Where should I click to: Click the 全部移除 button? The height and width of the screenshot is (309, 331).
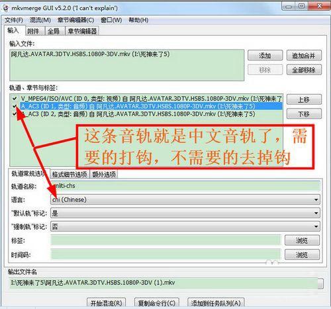coord(304,70)
